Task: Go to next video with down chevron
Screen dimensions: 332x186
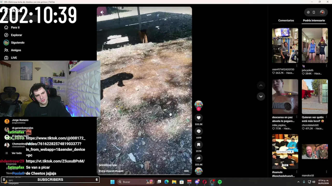Action: click(x=261, y=96)
